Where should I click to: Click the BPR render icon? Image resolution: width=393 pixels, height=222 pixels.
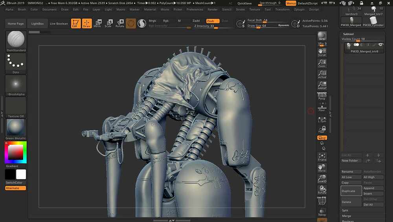(x=322, y=36)
